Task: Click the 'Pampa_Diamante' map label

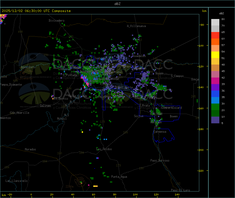Action: click(x=11, y=85)
